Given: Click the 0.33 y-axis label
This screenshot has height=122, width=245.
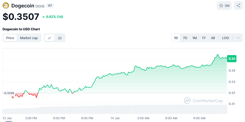Looking at the screenshot, I should tap(232, 82).
